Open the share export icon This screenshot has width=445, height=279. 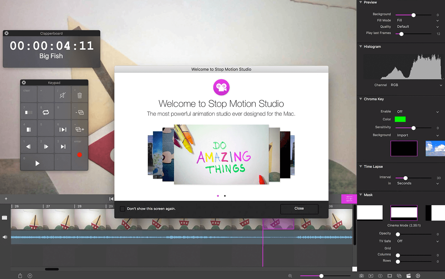point(20,276)
